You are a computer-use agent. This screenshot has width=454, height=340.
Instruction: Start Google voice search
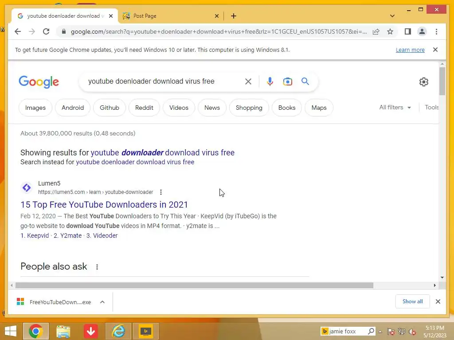point(270,81)
